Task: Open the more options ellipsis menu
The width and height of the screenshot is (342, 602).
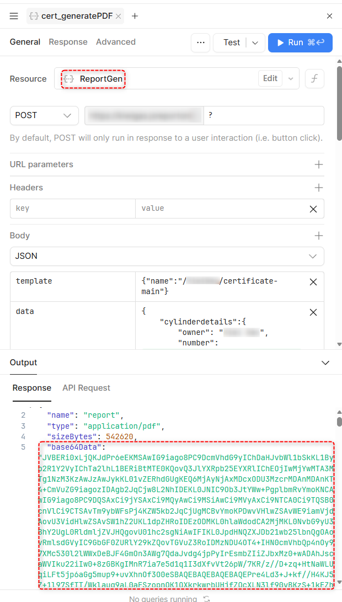Action: [x=201, y=42]
